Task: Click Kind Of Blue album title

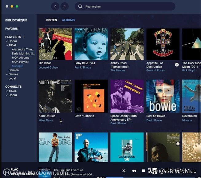Action: [47, 116]
